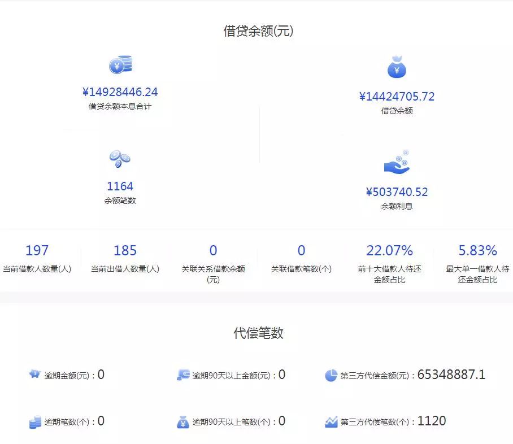Click the label 余额利息
Viewport: 513px width, 444px height.
pos(397,206)
